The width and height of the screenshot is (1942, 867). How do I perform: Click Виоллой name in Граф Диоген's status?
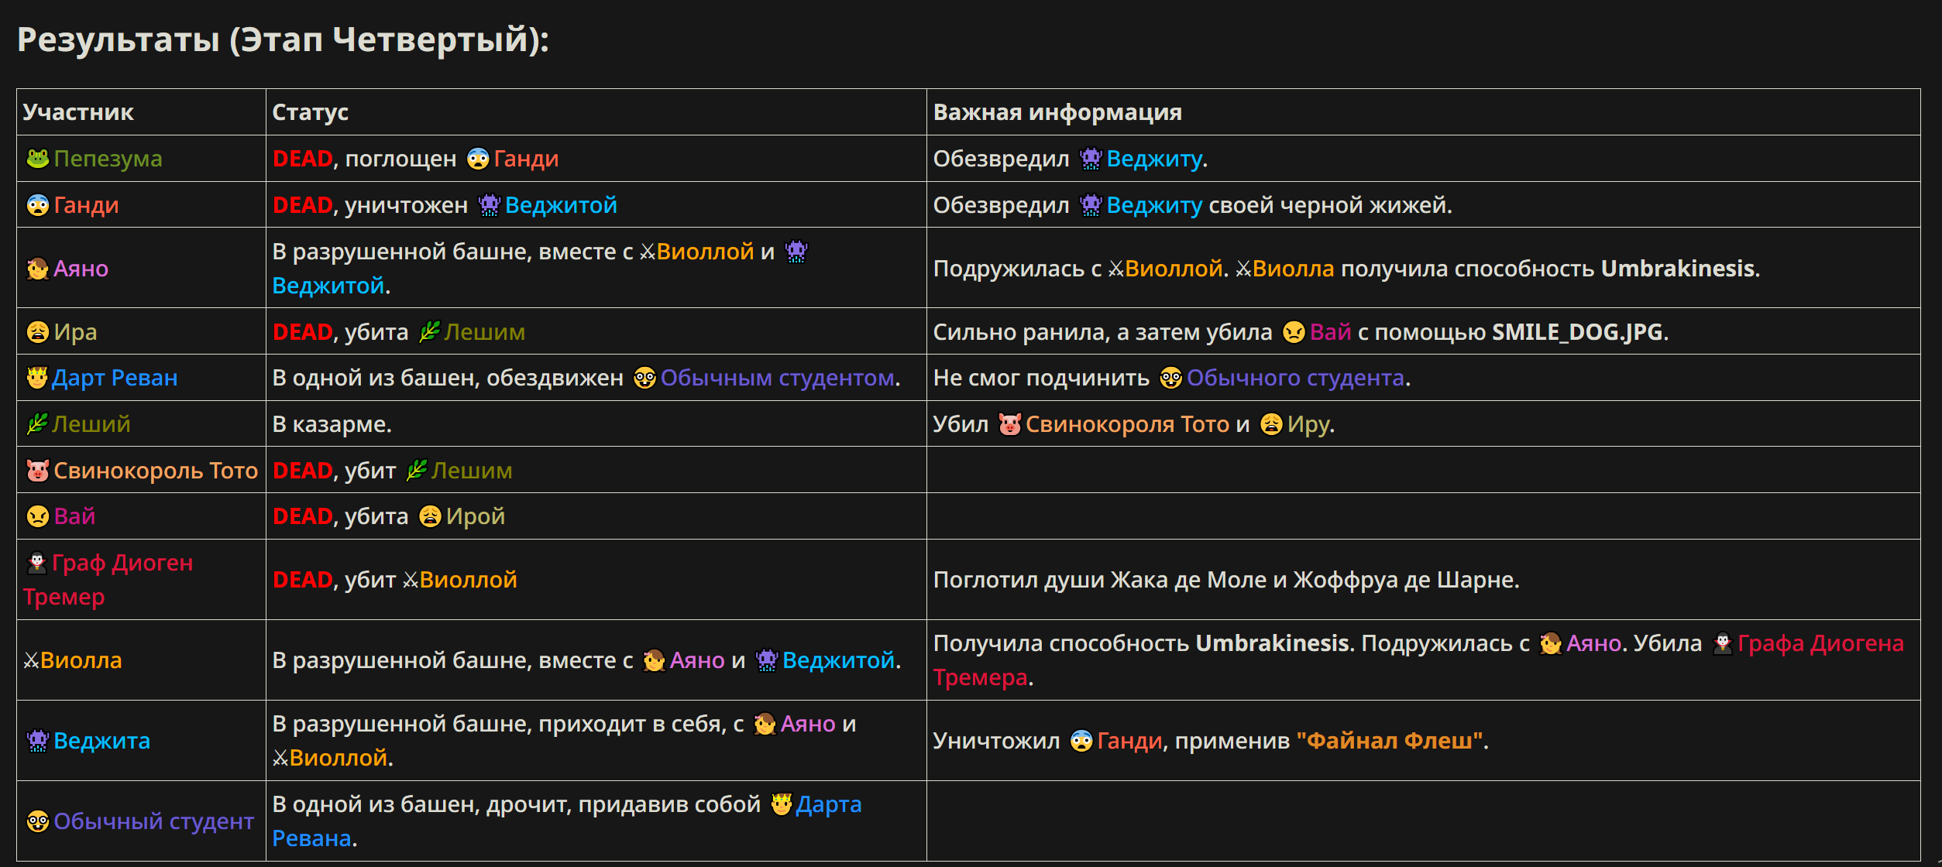469,580
